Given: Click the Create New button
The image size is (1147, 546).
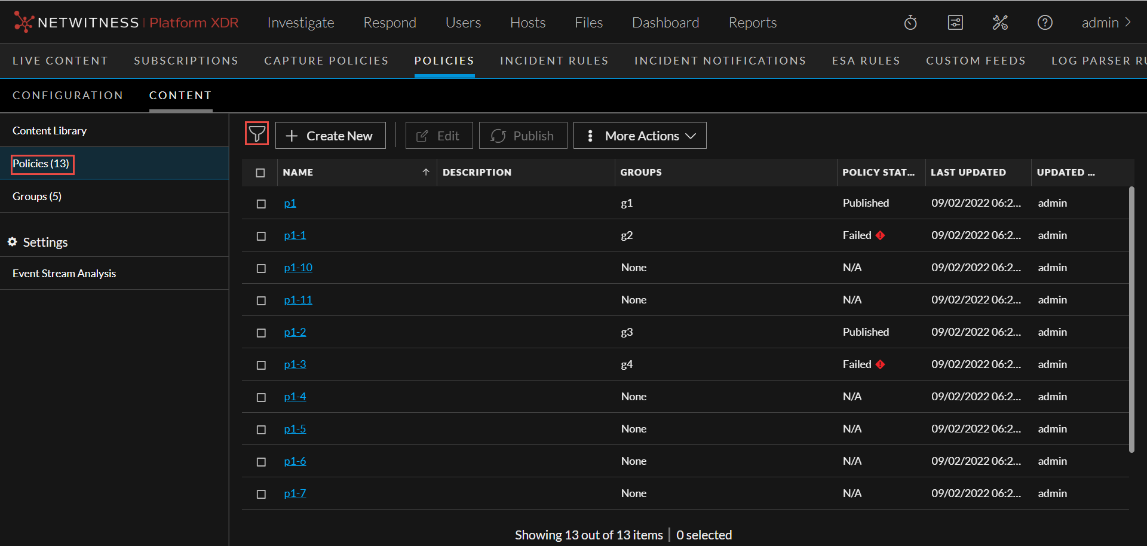Looking at the screenshot, I should pyautogui.click(x=330, y=136).
